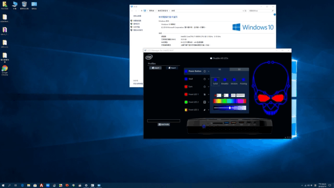Click the green Front LED 2 color swatch
The width and height of the screenshot is (334, 188).
click(x=186, y=102)
